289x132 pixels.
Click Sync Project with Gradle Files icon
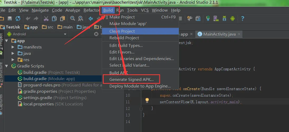click(208, 18)
